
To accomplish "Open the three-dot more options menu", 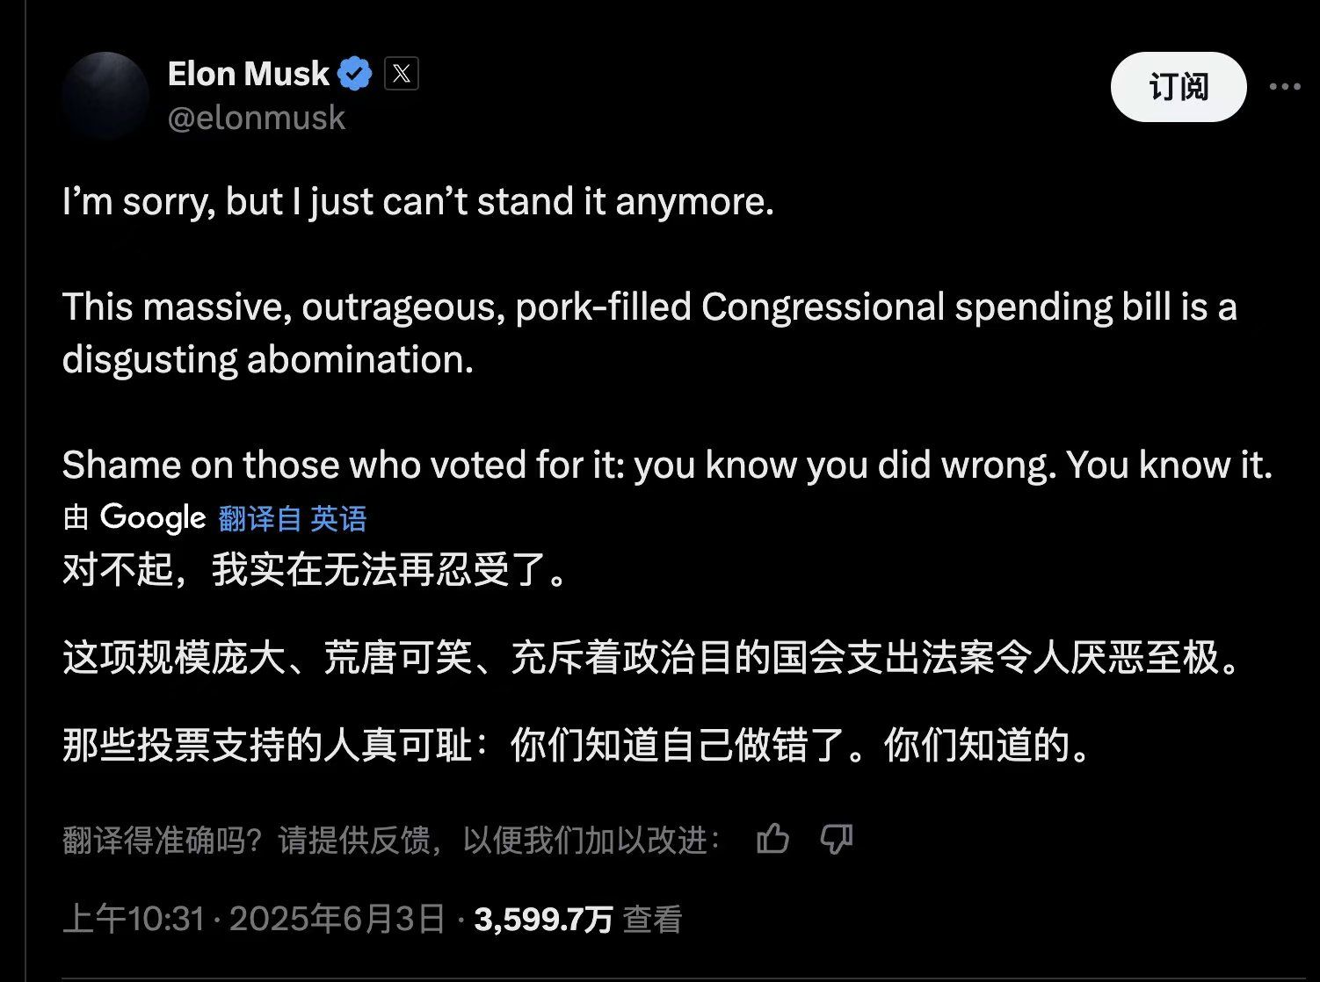I will 1284,86.
